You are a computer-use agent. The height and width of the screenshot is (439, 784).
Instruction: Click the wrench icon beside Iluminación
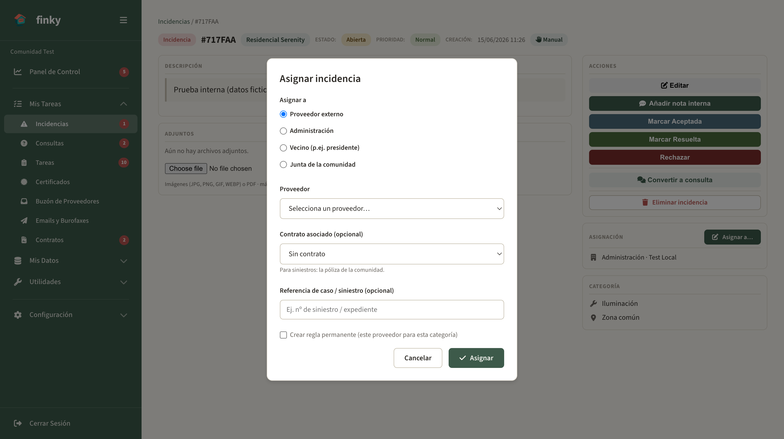(593, 304)
